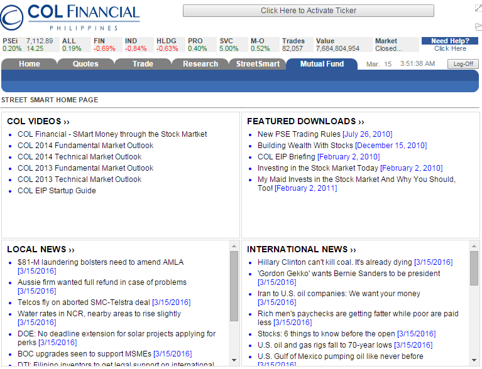Open COL EIP Startup Guide video

(x=57, y=191)
